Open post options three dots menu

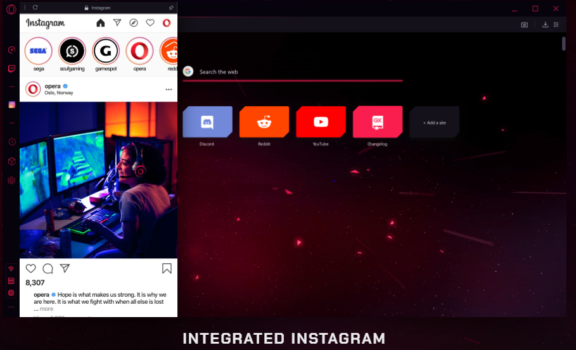pyautogui.click(x=169, y=89)
